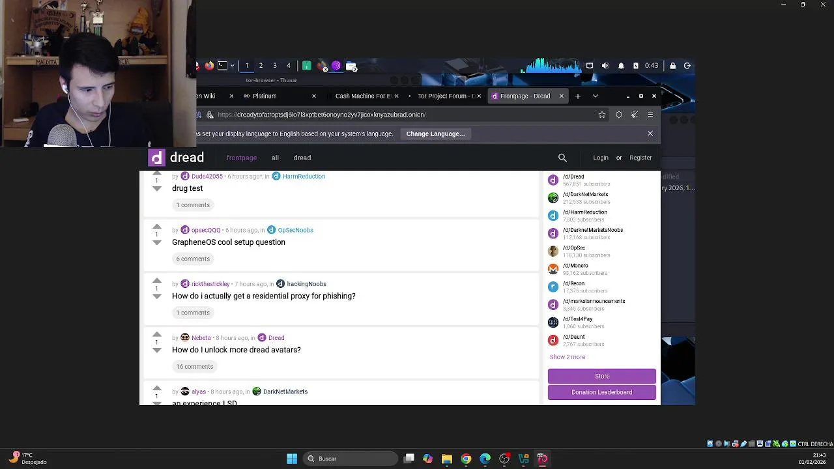Viewport: 834px width, 469px height.
Task: Open 6 comments on GrapheneOS post
Action: click(193, 259)
